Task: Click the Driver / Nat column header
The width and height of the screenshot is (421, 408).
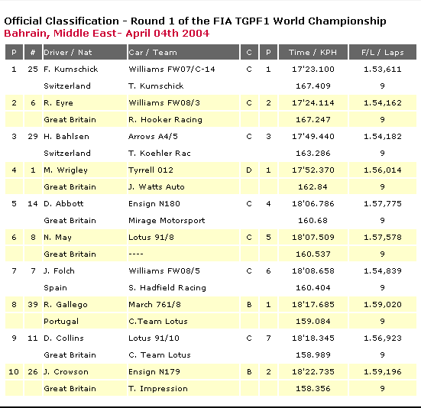Action: [85, 52]
